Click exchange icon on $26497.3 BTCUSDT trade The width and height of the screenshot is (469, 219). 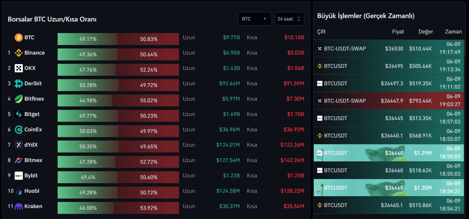click(x=320, y=84)
